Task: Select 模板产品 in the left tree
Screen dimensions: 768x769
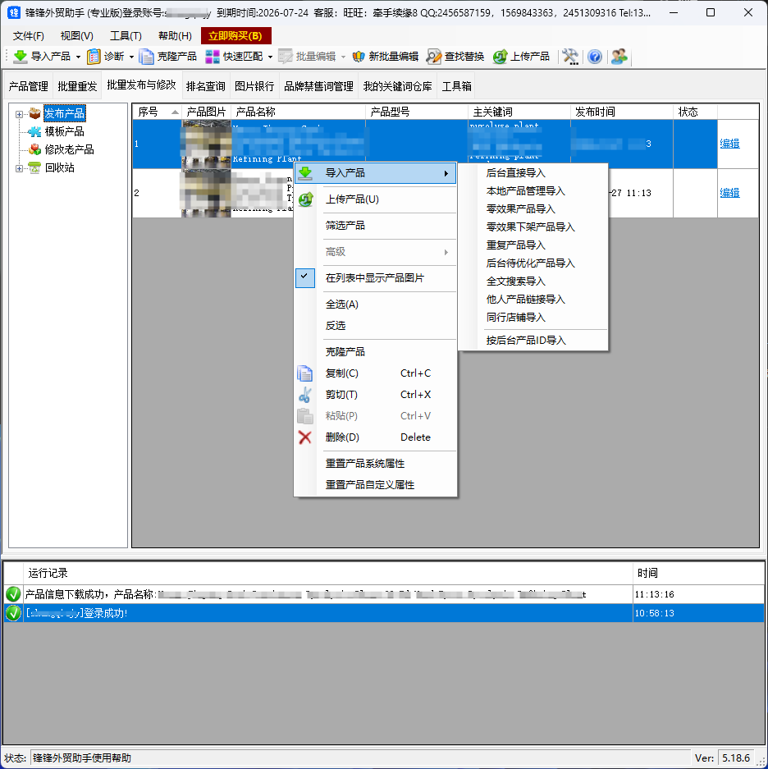Action: click(64, 131)
